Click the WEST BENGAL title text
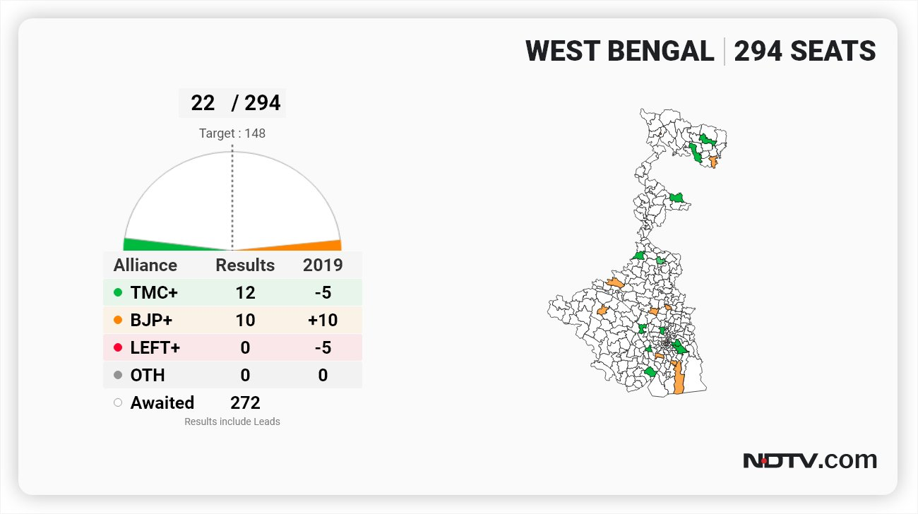918x514 pixels. (620, 52)
